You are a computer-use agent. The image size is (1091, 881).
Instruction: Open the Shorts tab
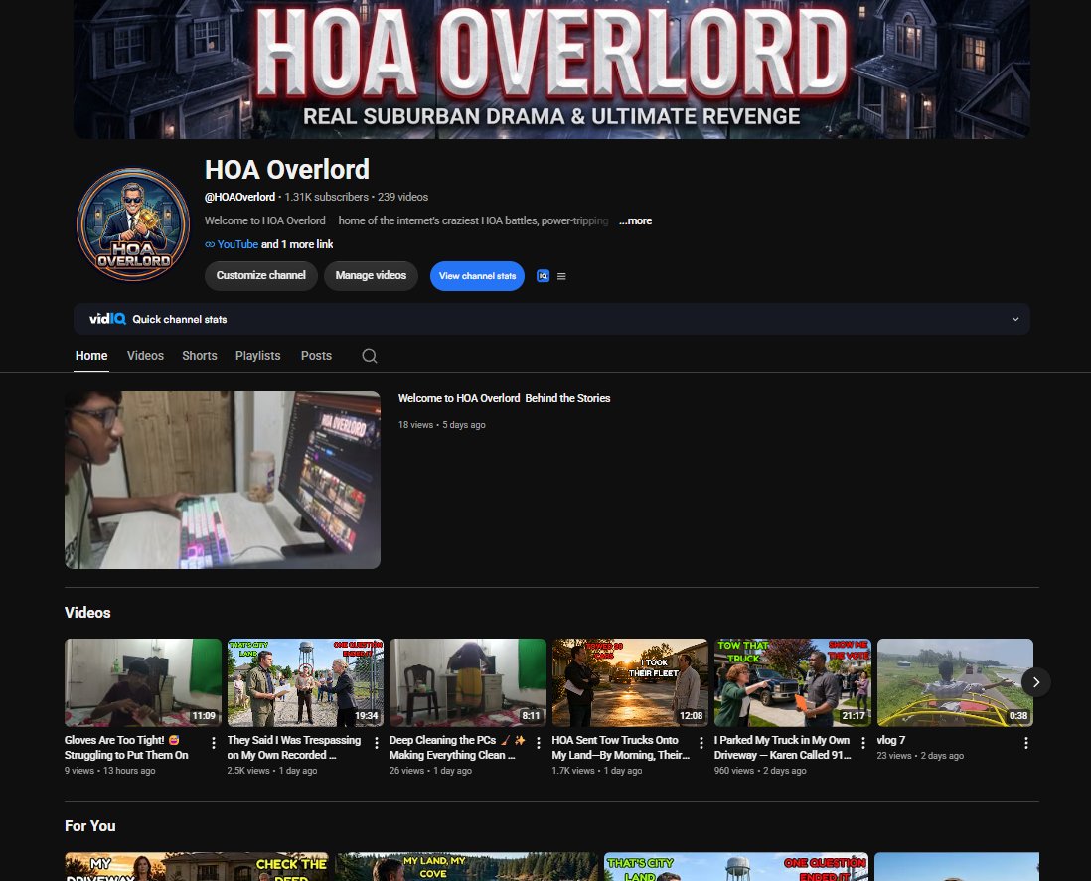(x=200, y=356)
